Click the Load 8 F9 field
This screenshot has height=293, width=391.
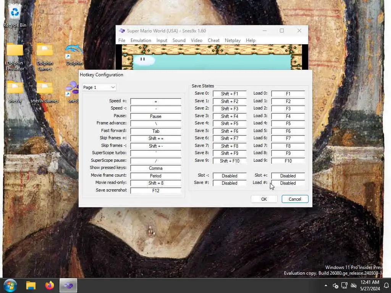coord(288,153)
